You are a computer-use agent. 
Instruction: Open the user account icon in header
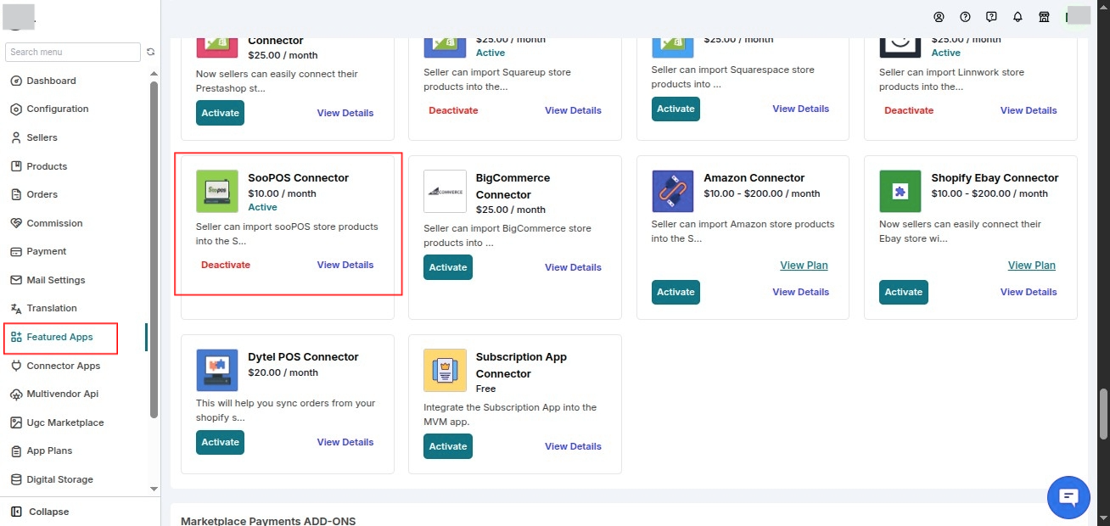click(939, 17)
